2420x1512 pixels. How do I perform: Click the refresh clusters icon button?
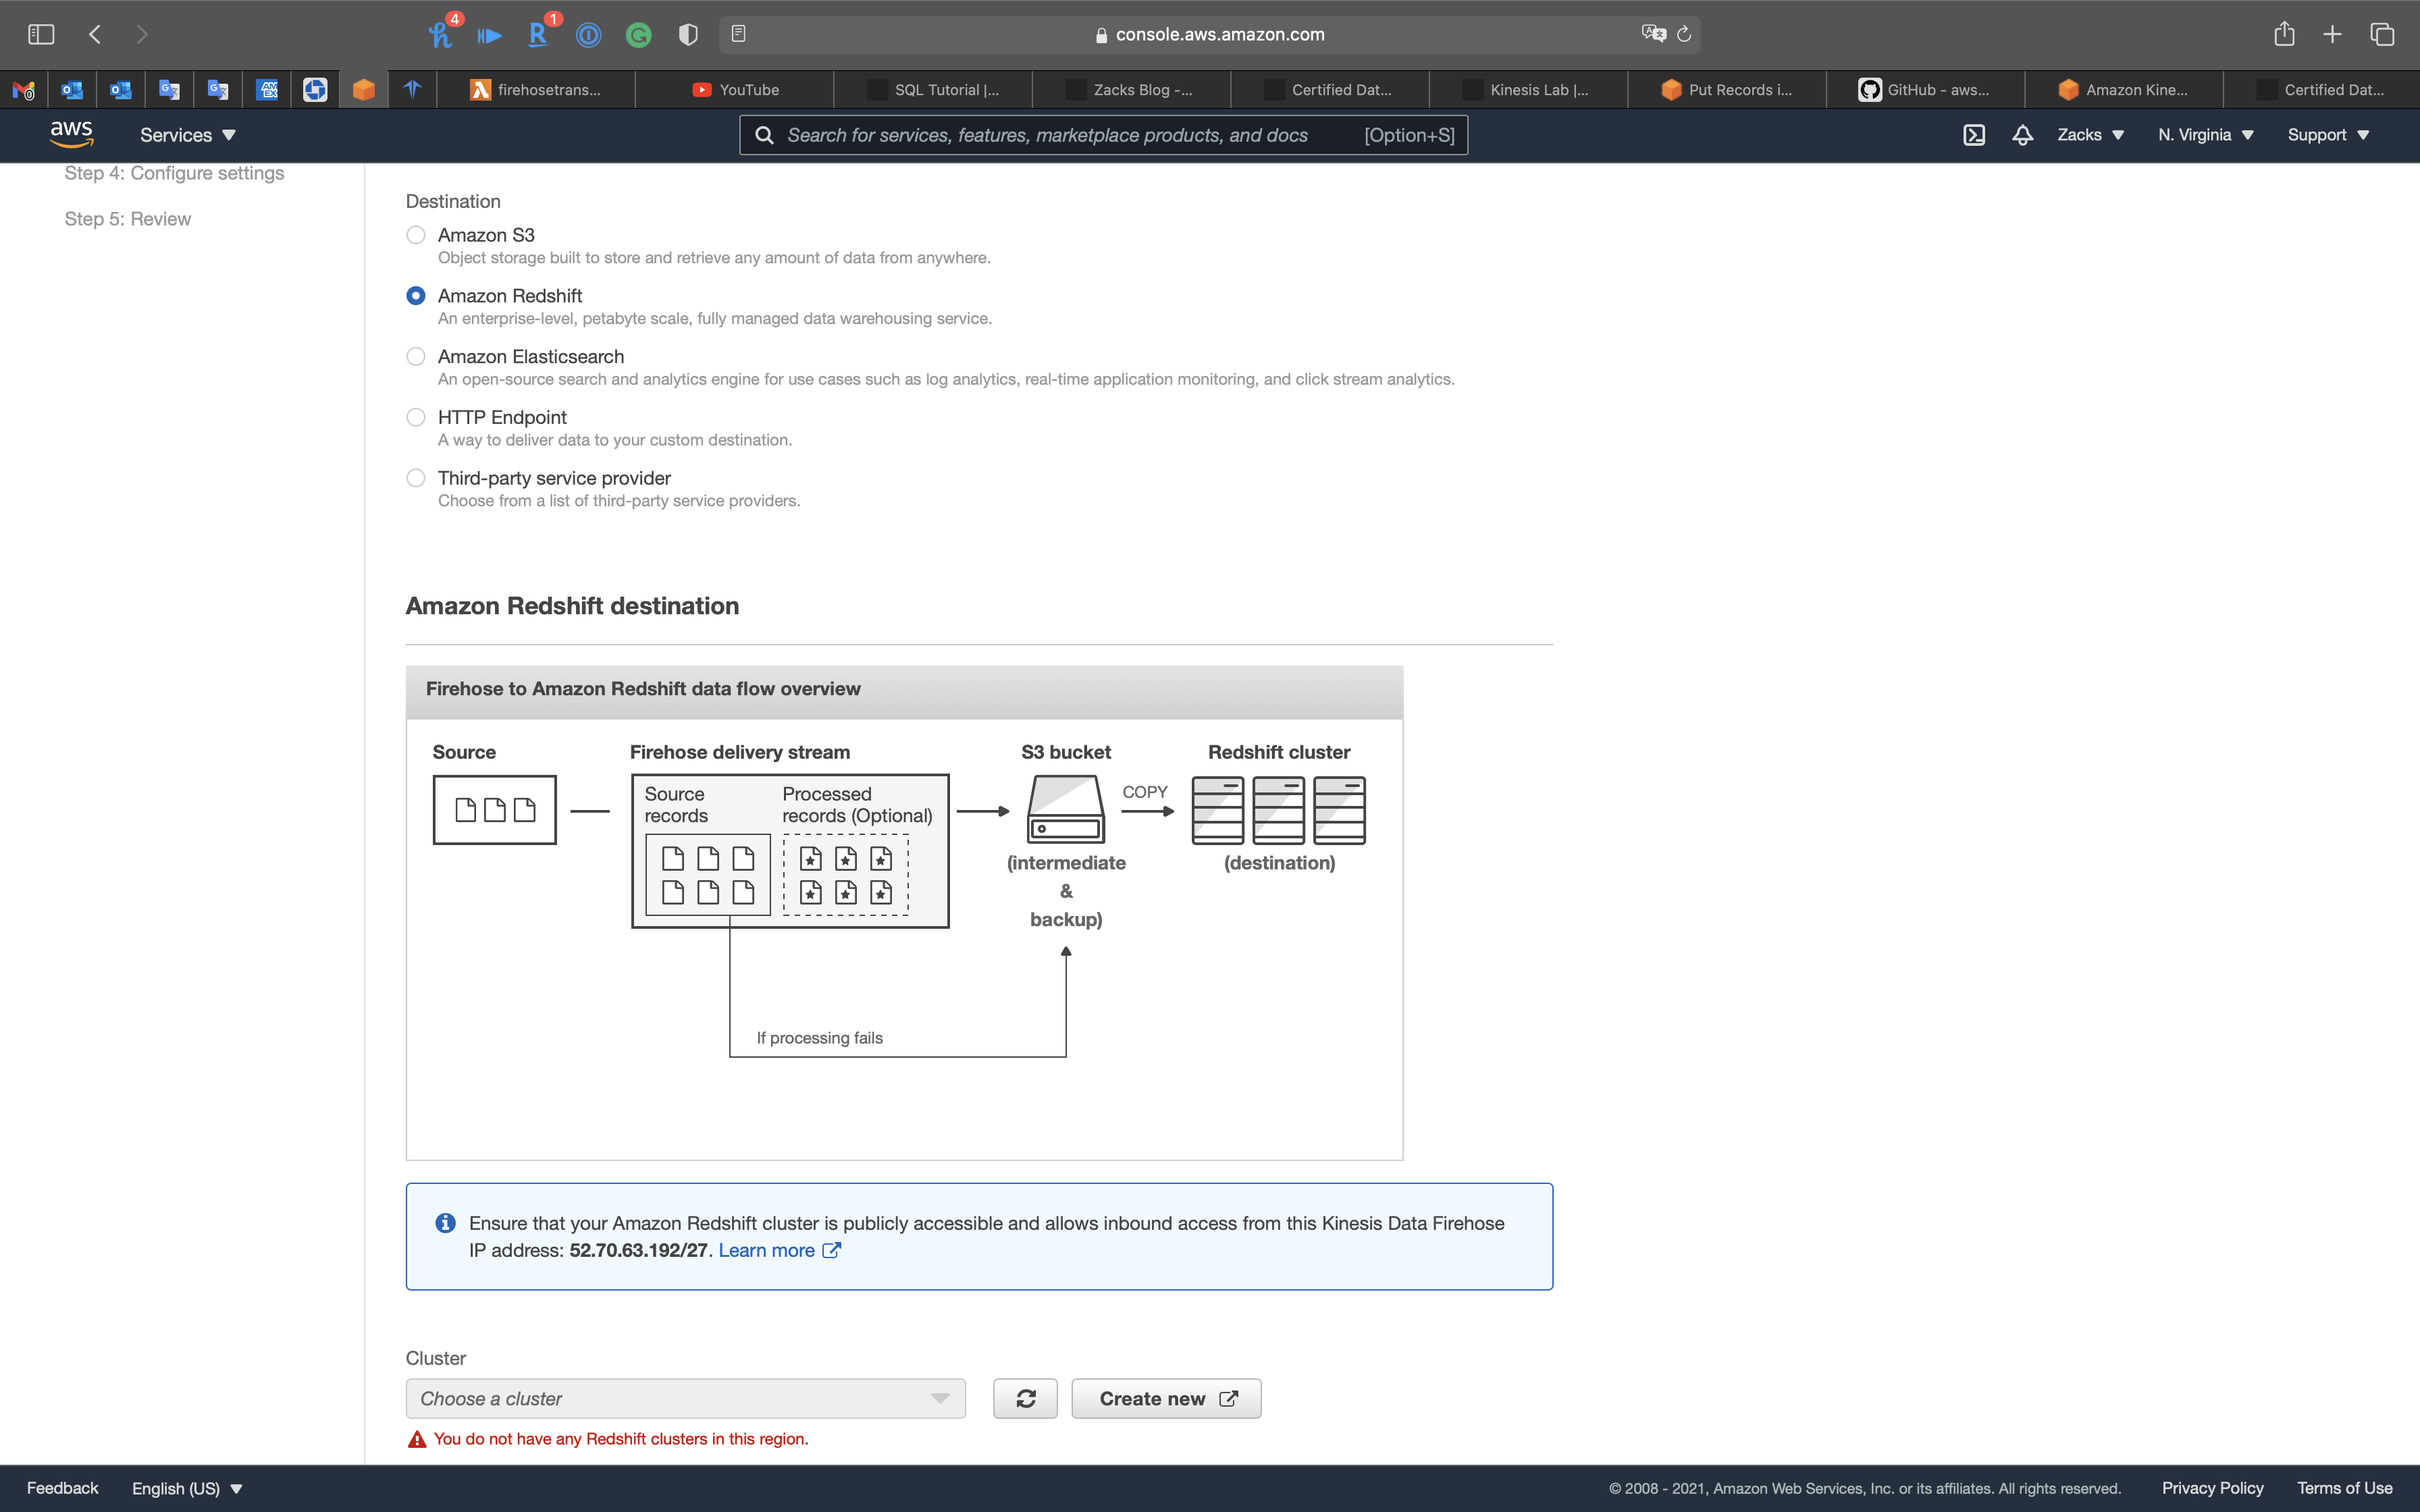pyautogui.click(x=1025, y=1398)
